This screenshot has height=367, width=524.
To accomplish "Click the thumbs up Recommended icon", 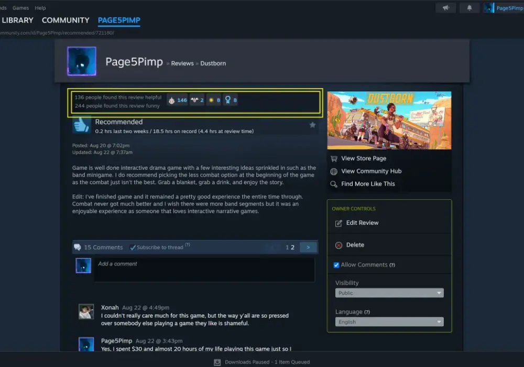I will [x=81, y=125].
